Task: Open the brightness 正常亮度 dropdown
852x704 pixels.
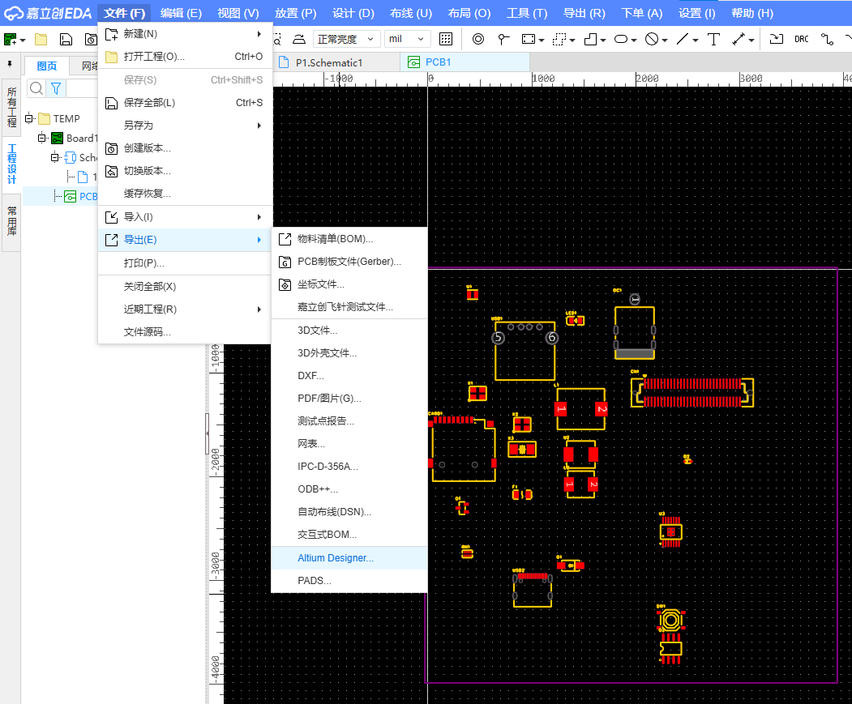Action: pyautogui.click(x=345, y=39)
